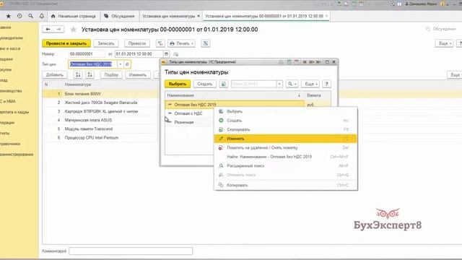Choose Копировать in the context menu

(x=285, y=185)
